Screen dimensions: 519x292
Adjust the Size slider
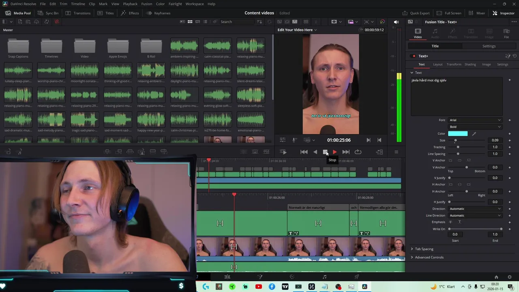point(455,140)
